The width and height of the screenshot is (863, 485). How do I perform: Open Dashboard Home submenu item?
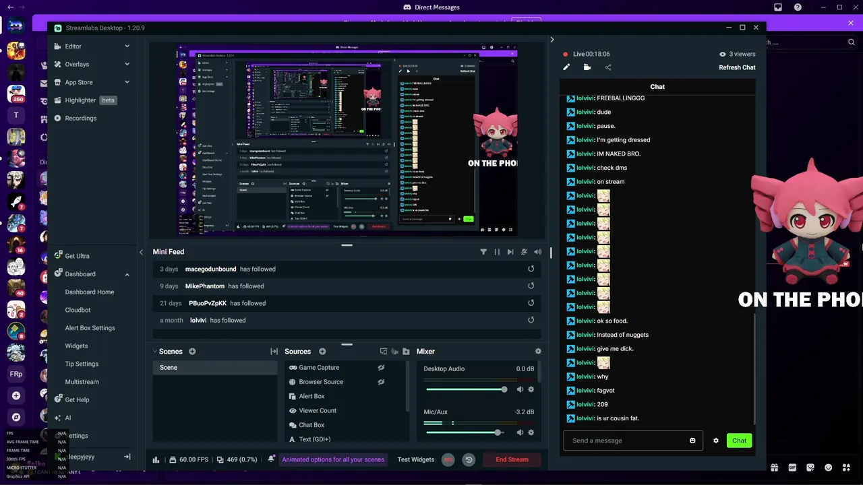pyautogui.click(x=90, y=292)
